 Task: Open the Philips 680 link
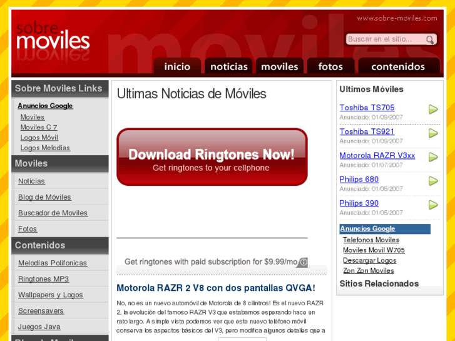pyautogui.click(x=359, y=180)
